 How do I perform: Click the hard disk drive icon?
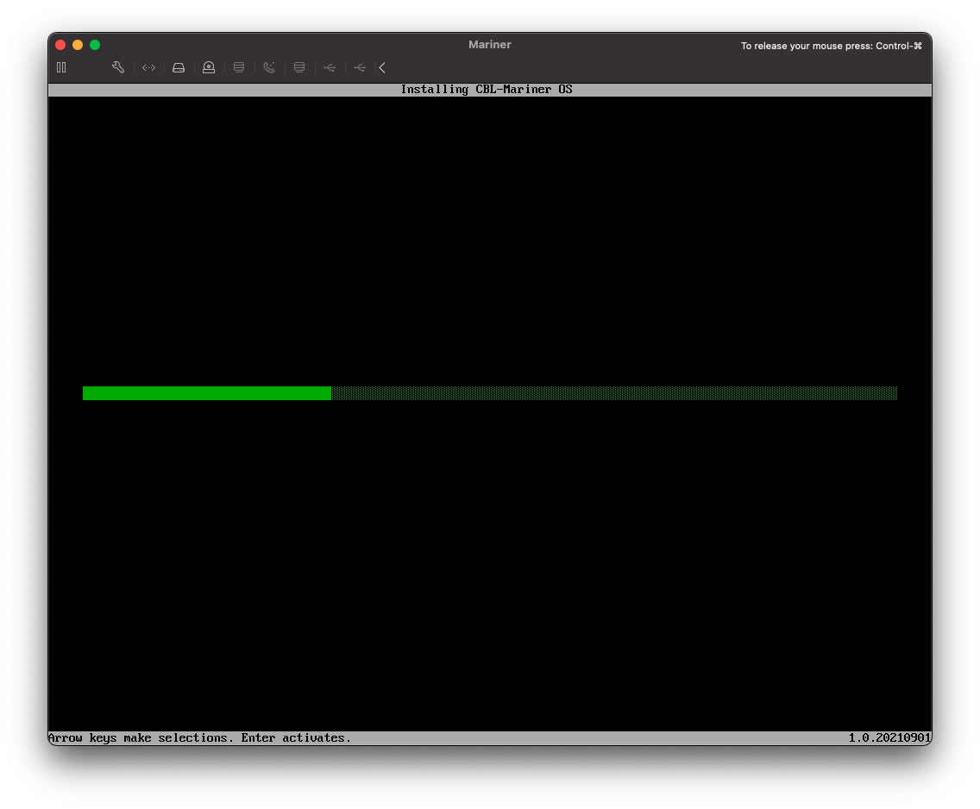point(179,67)
